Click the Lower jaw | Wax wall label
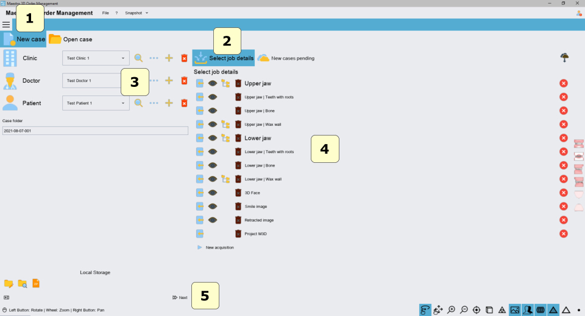The width and height of the screenshot is (585, 316). tap(263, 179)
